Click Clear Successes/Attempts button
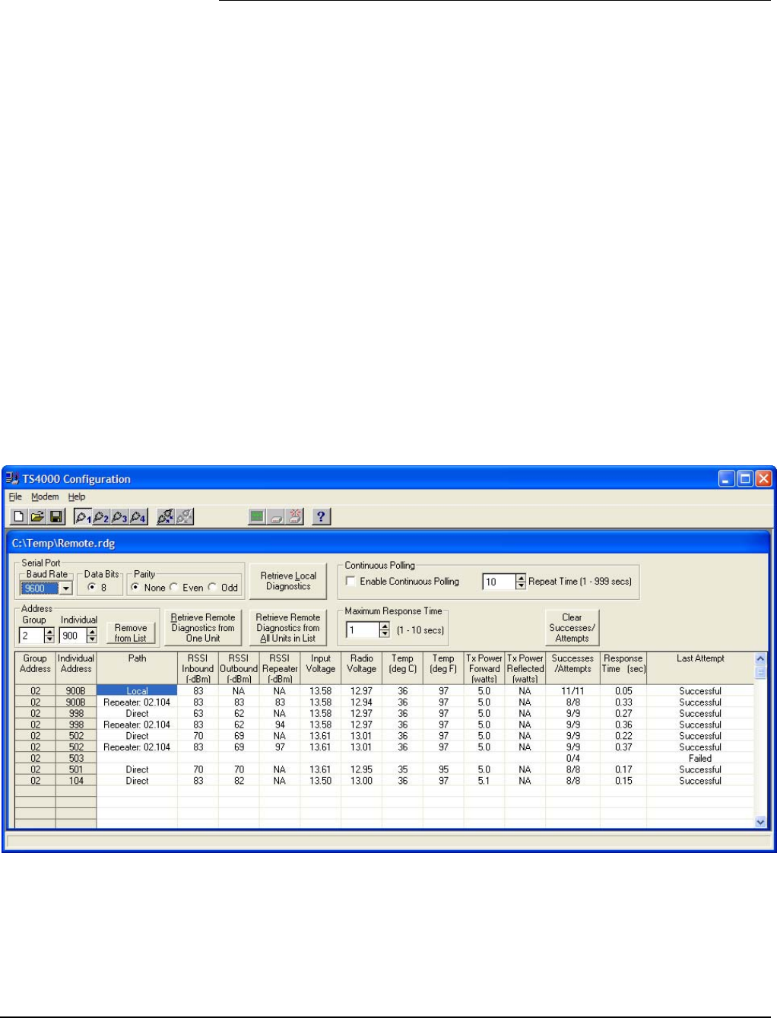Viewport: 777px width, 1018px height. point(572,628)
